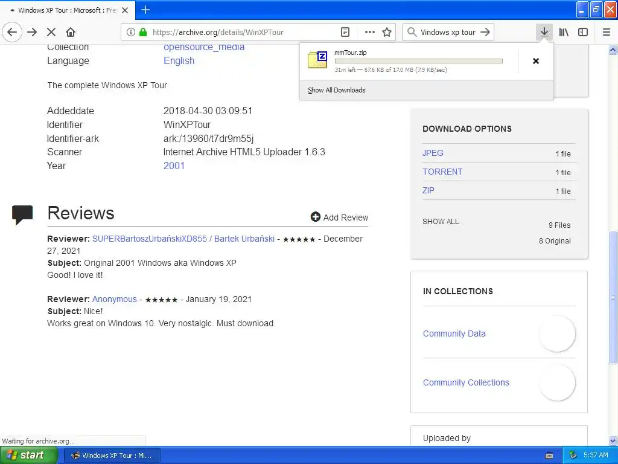Screen dimensions: 618x464
Task: Select the Windows XP Tour tab
Action: [x=68, y=10]
